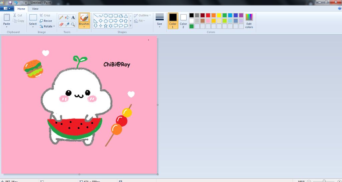
Task: Choose the Polygon shape
Action: 121,16
